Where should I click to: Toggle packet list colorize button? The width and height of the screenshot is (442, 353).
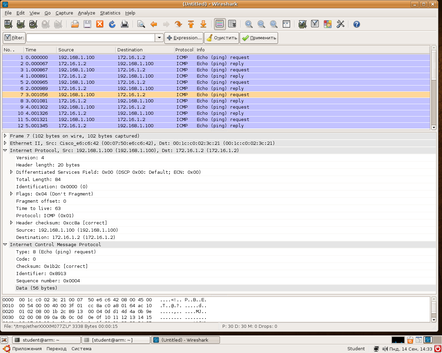[220, 24]
